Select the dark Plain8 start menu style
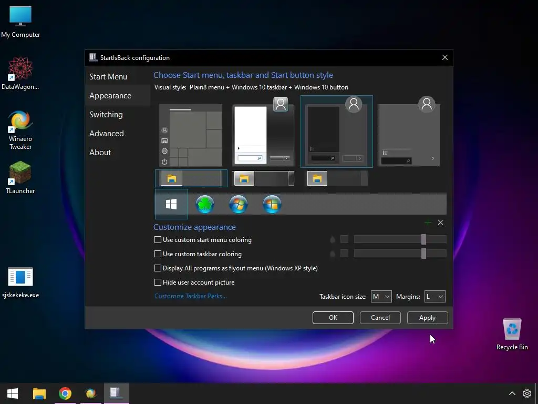This screenshot has height=404, width=538. point(337,132)
